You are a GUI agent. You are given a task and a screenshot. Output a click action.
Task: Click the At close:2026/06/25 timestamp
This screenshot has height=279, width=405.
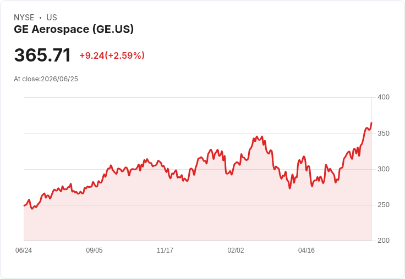pos(46,79)
